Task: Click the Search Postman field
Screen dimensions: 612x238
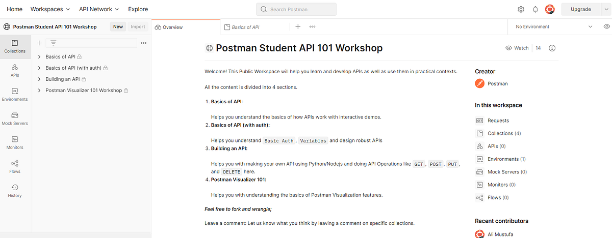Action: tap(296, 9)
